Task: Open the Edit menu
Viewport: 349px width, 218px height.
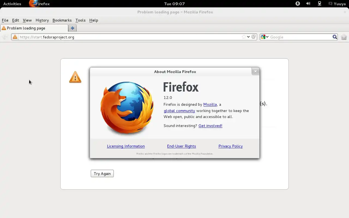Action: click(x=16, y=20)
